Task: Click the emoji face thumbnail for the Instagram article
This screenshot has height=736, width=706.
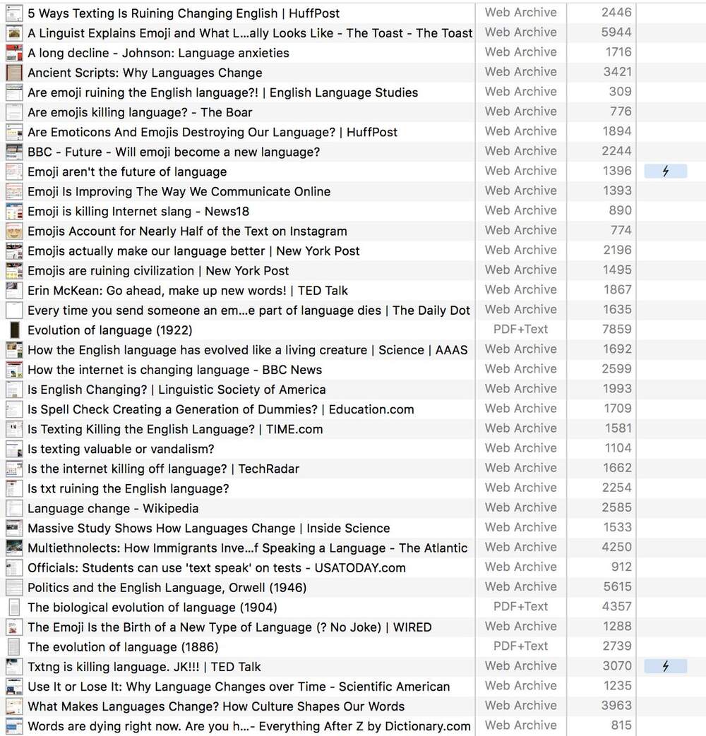Action: pos(14,231)
